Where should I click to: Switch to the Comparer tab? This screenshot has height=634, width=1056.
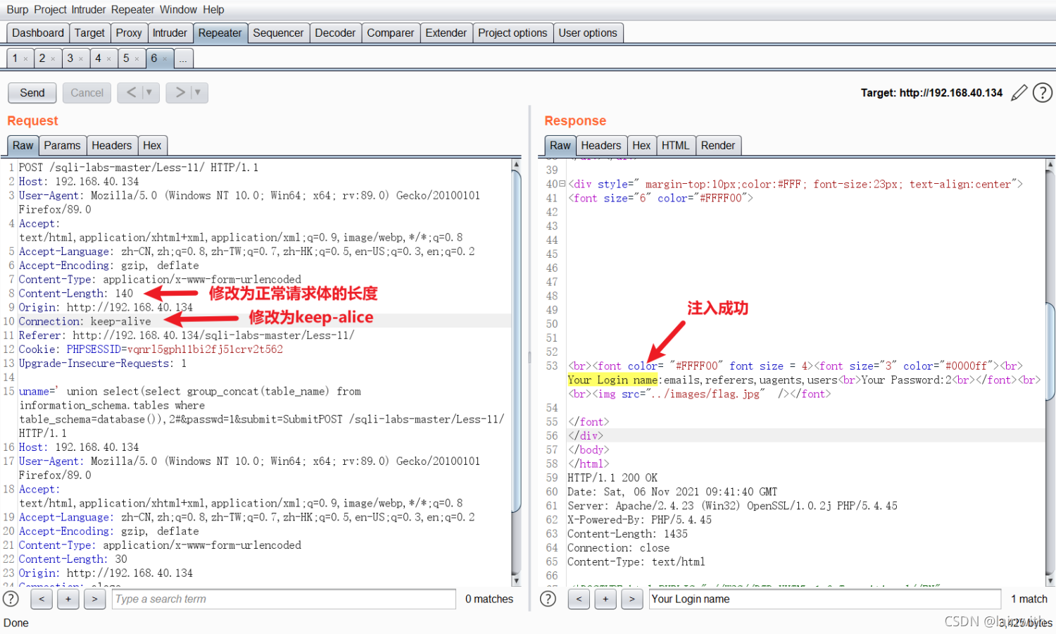tap(391, 33)
